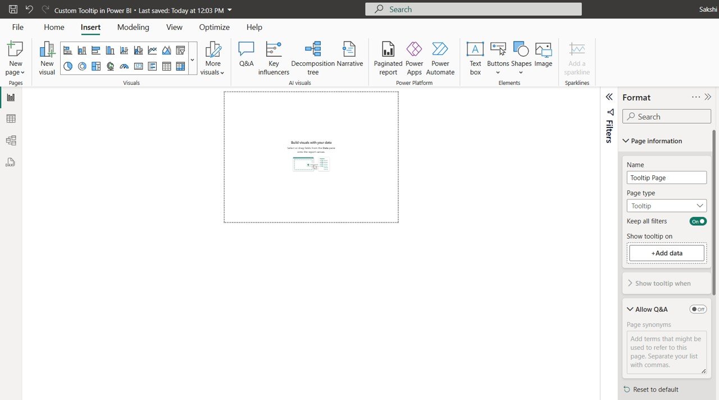Image resolution: width=719 pixels, height=400 pixels.
Task: Switch to the Home ribbon tab
Action: [54, 27]
